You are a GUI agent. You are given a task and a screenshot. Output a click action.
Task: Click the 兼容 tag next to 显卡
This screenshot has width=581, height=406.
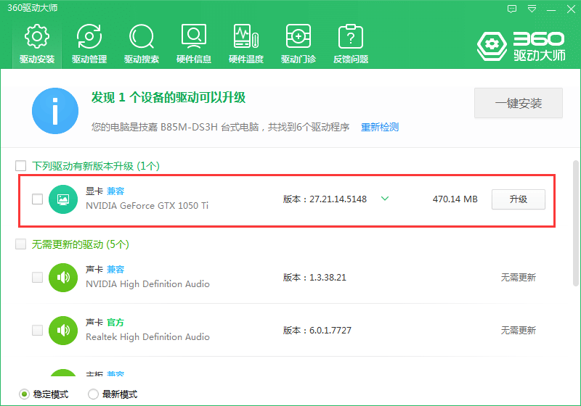pyautogui.click(x=115, y=191)
